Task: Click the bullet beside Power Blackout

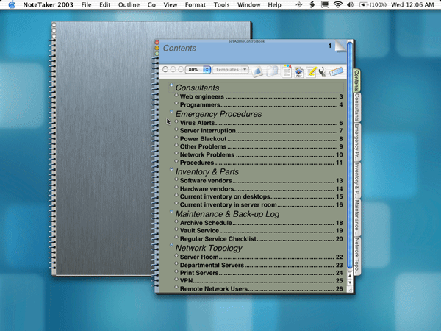Action: tap(176, 138)
